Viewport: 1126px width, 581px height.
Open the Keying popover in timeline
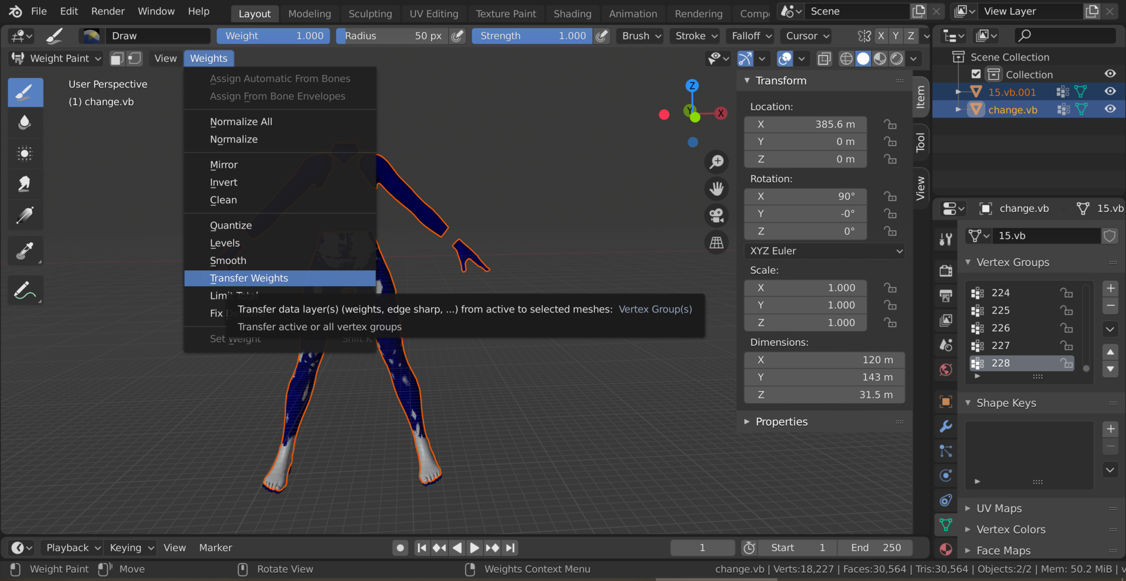[x=131, y=548]
